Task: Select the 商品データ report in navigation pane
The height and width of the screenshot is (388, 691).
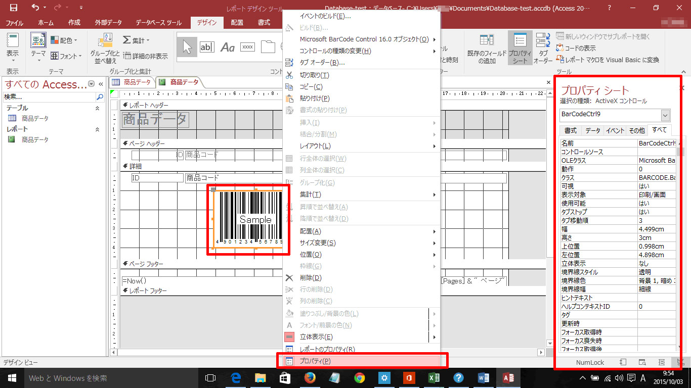Action: point(35,139)
